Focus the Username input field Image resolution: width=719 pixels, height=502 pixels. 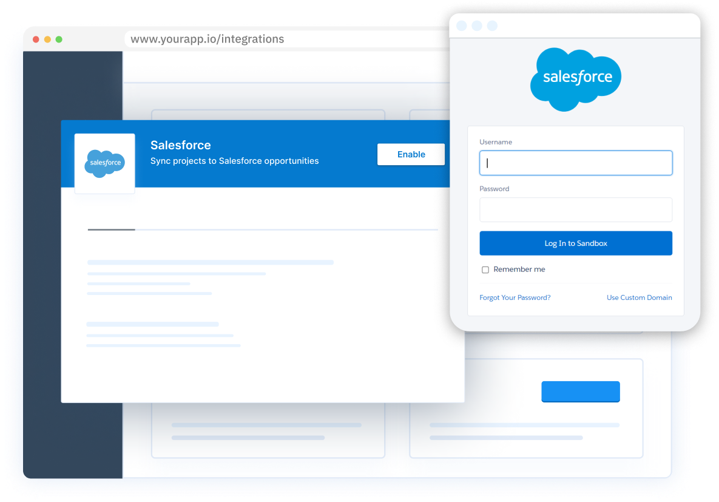point(575,163)
